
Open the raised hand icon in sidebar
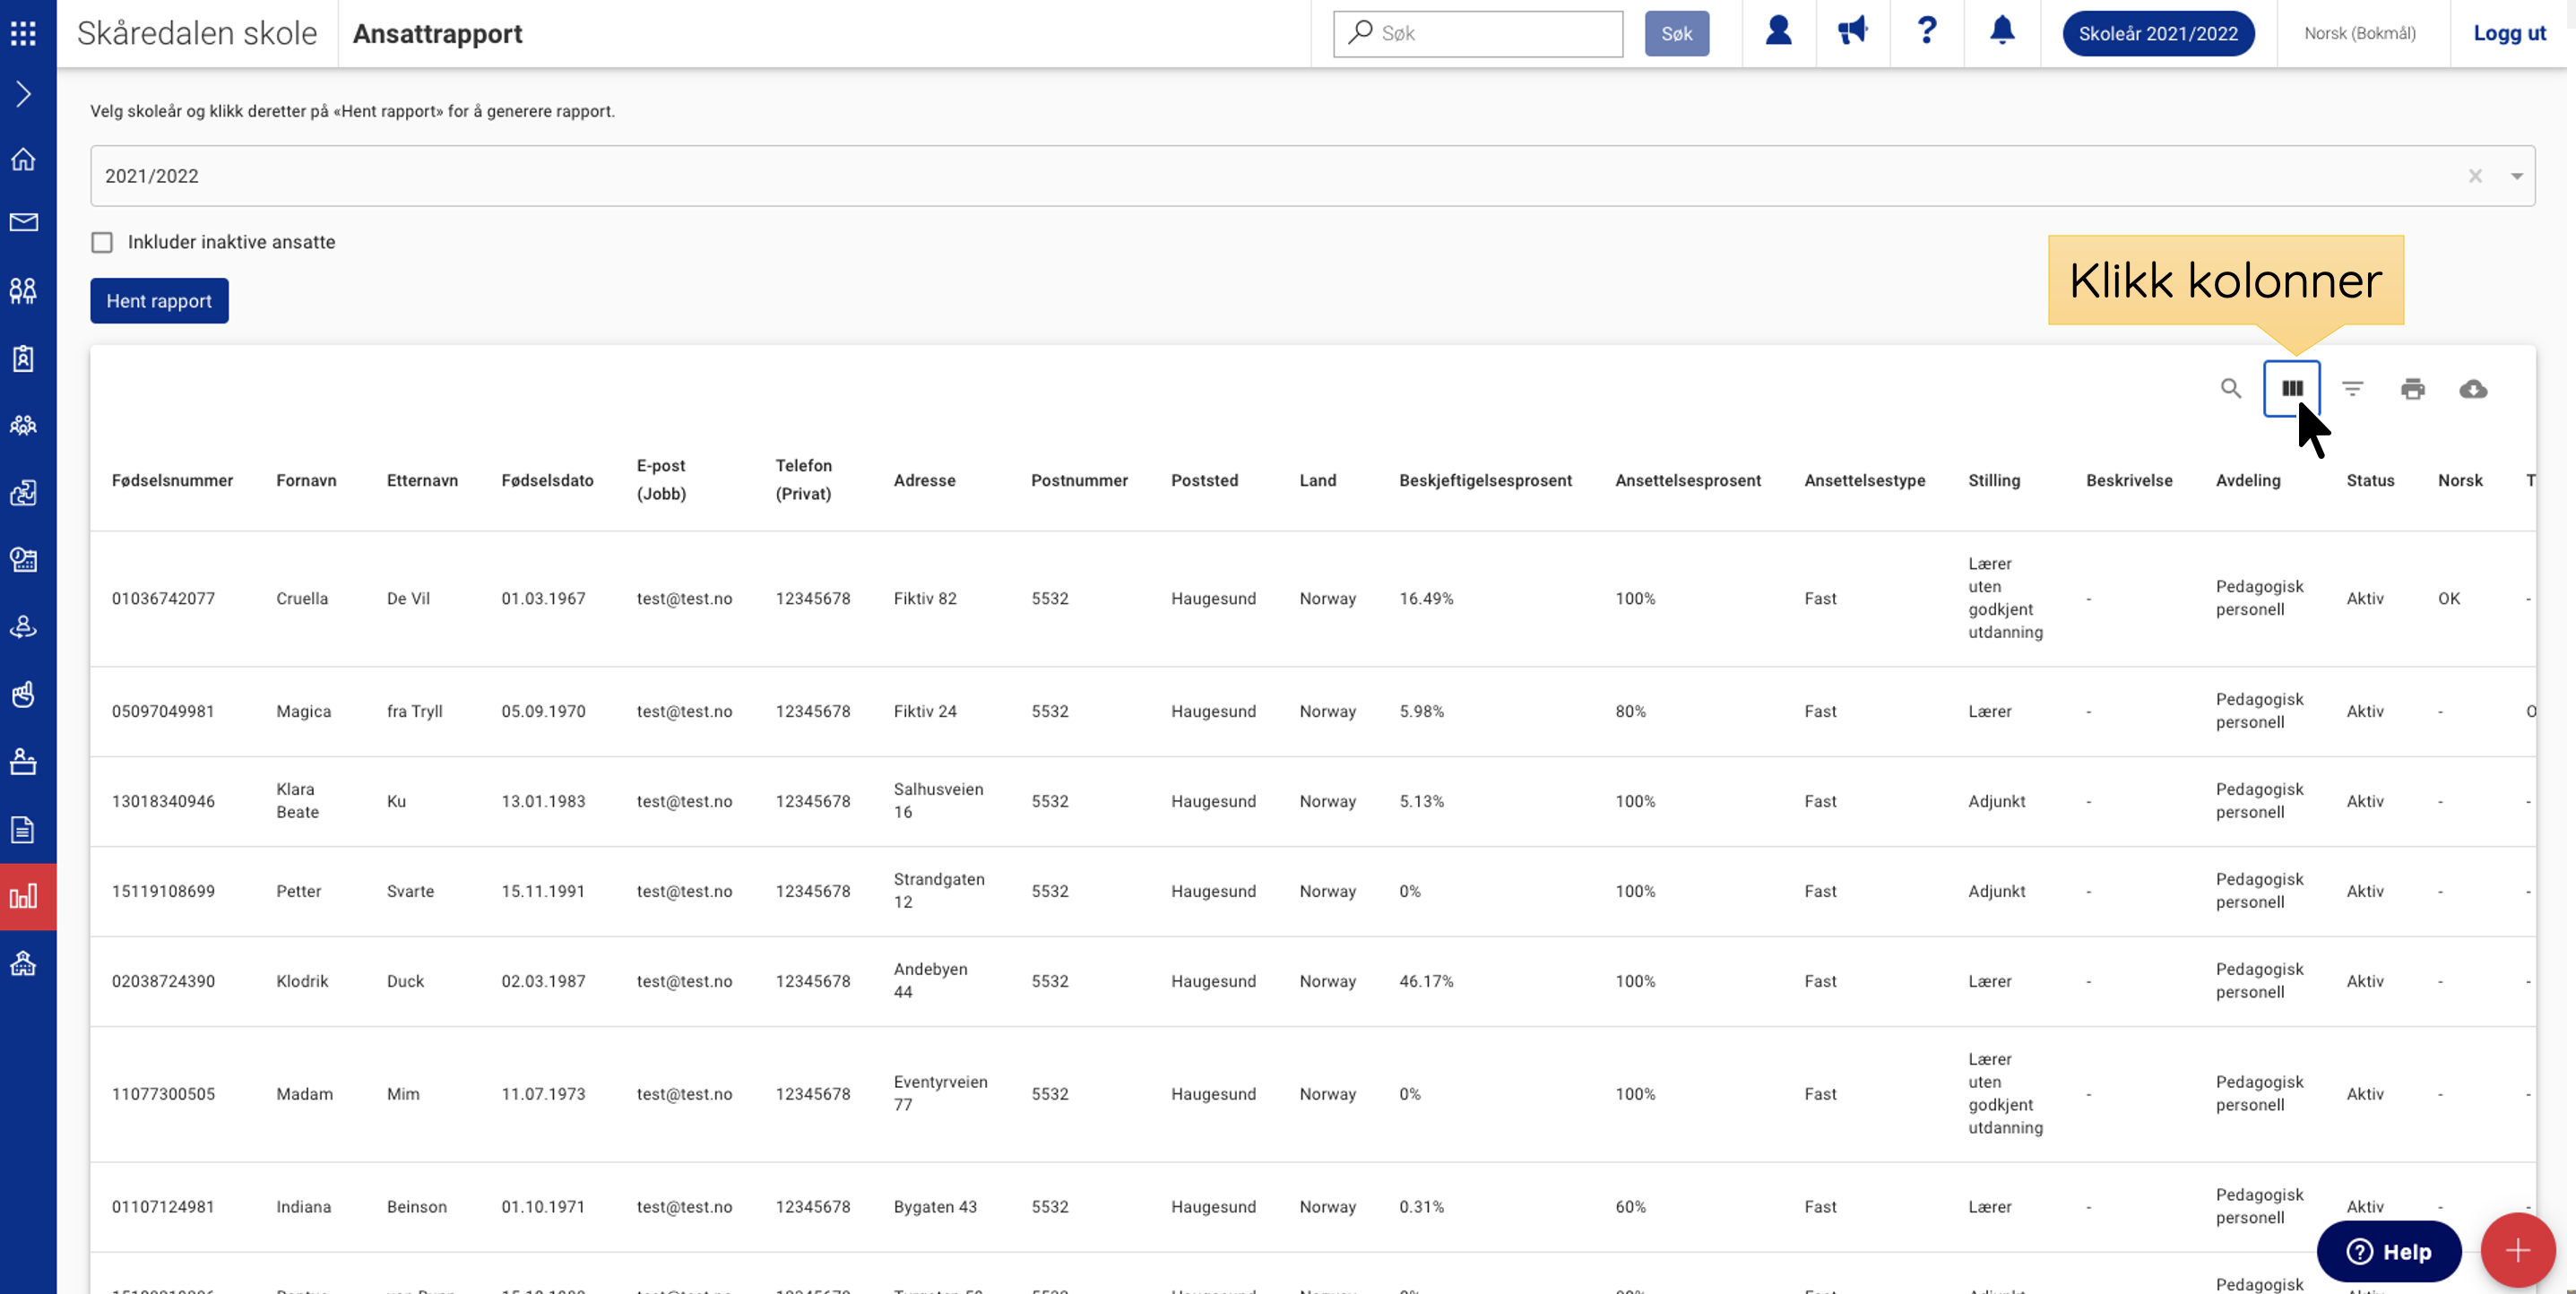[x=23, y=694]
